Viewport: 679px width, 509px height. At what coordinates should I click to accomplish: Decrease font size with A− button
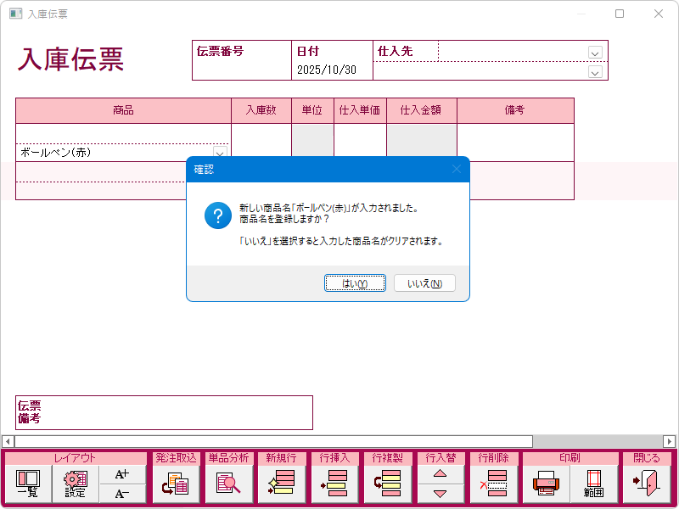(122, 494)
